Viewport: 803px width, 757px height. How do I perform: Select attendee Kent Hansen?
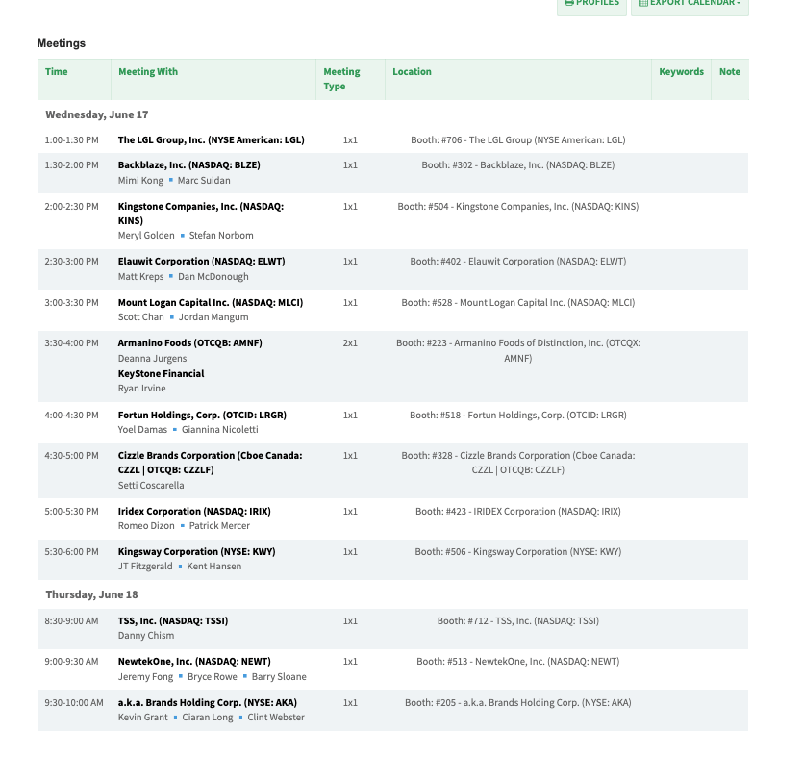click(x=214, y=566)
